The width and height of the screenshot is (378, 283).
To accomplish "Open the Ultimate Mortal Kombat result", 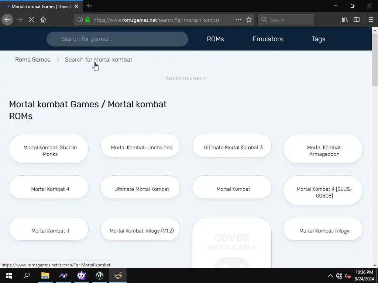I will (140, 187).
